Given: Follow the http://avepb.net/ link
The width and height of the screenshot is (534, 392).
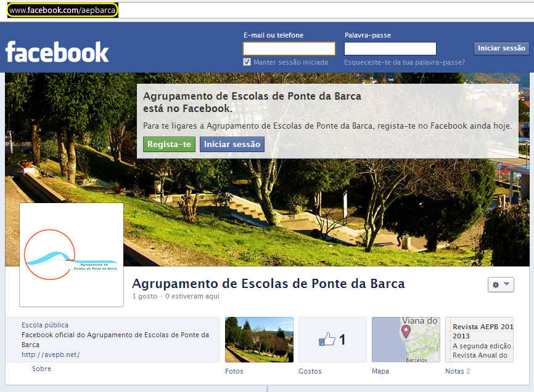Looking at the screenshot, I should tap(51, 354).
